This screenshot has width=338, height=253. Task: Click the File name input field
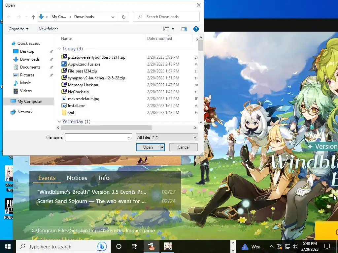[x=96, y=137]
